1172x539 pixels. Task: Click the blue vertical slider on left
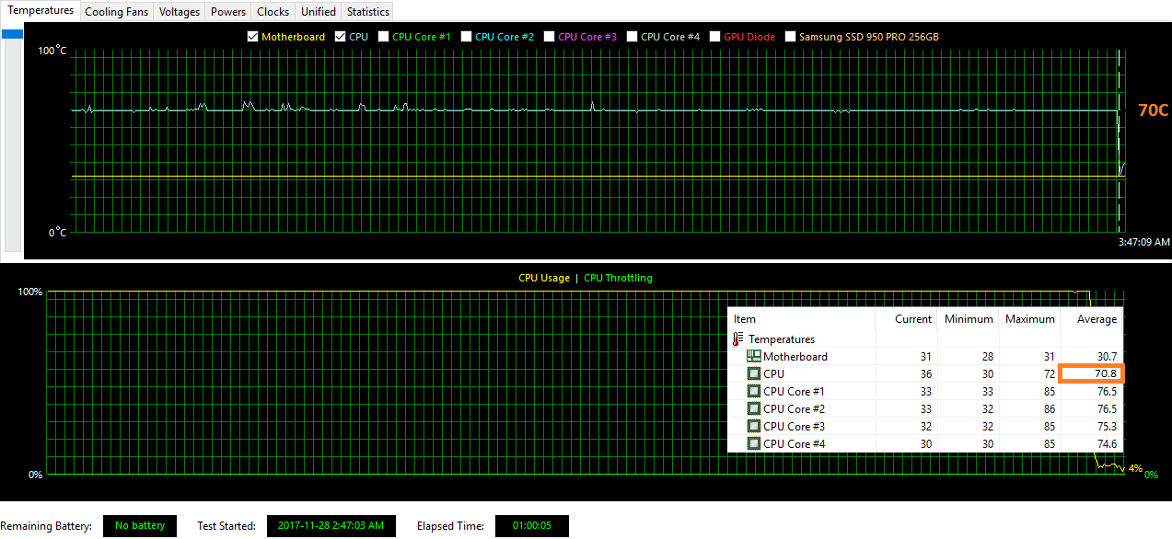(13, 35)
